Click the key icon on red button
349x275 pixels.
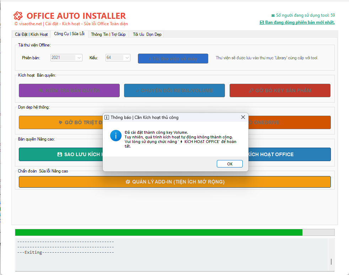point(251,90)
